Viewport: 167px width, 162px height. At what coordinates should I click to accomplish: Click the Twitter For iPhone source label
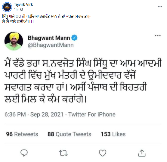tap(92, 114)
